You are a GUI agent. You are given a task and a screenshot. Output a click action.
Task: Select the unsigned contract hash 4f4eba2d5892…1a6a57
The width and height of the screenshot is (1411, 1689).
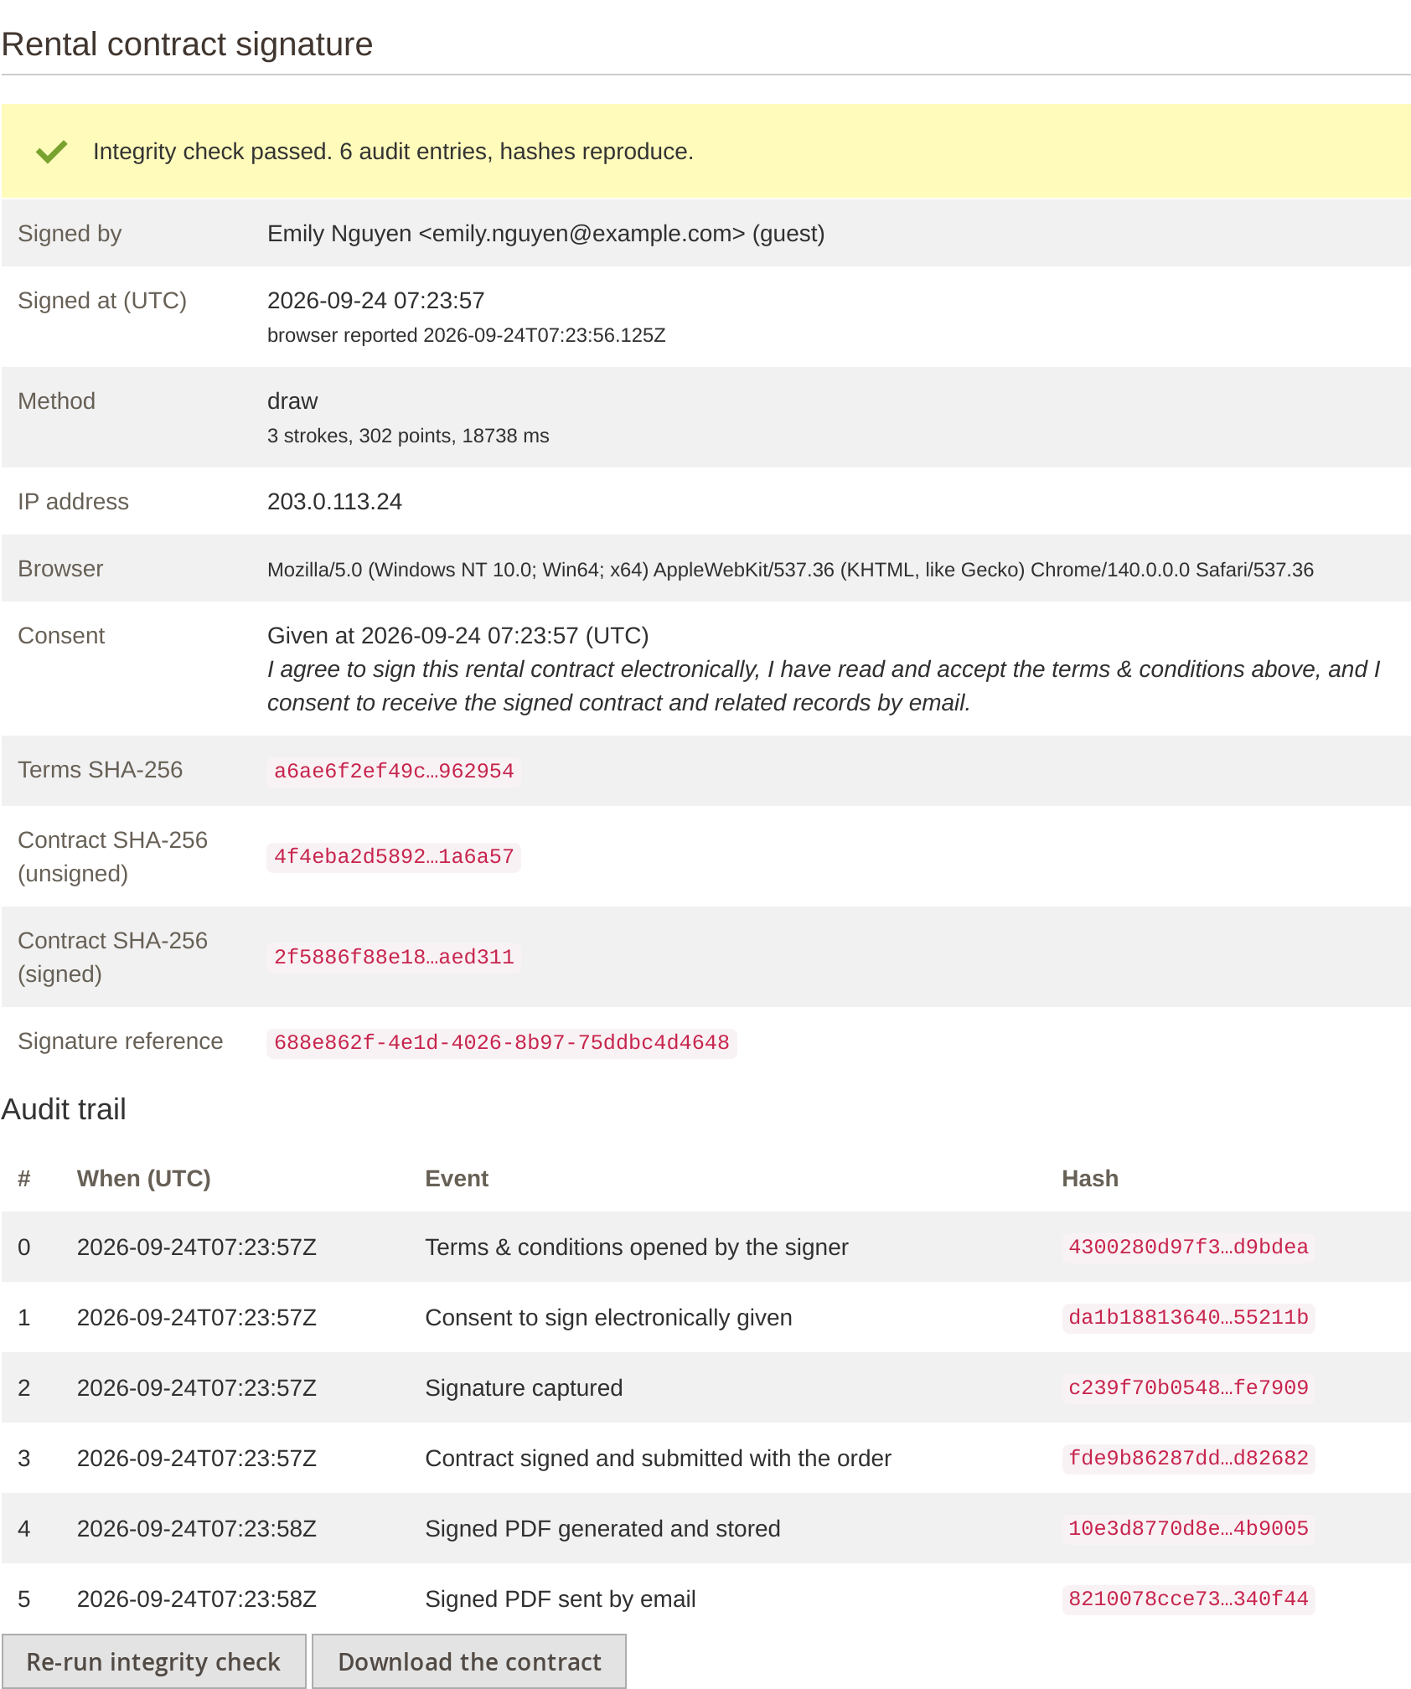coord(394,856)
